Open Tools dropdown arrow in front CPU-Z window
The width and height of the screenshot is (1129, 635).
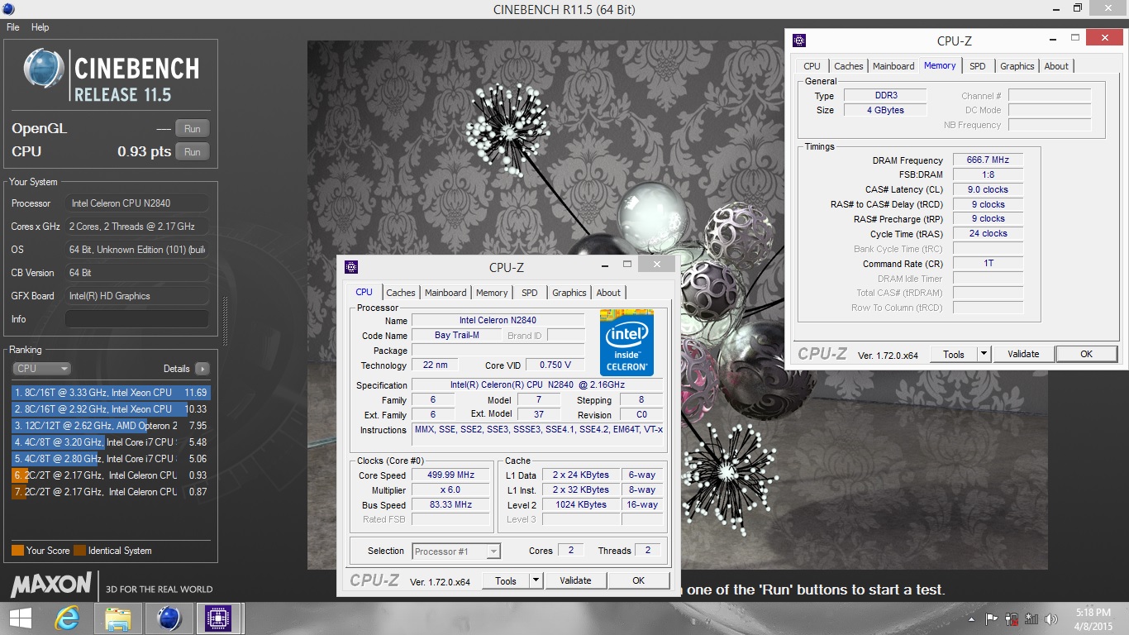(x=536, y=581)
